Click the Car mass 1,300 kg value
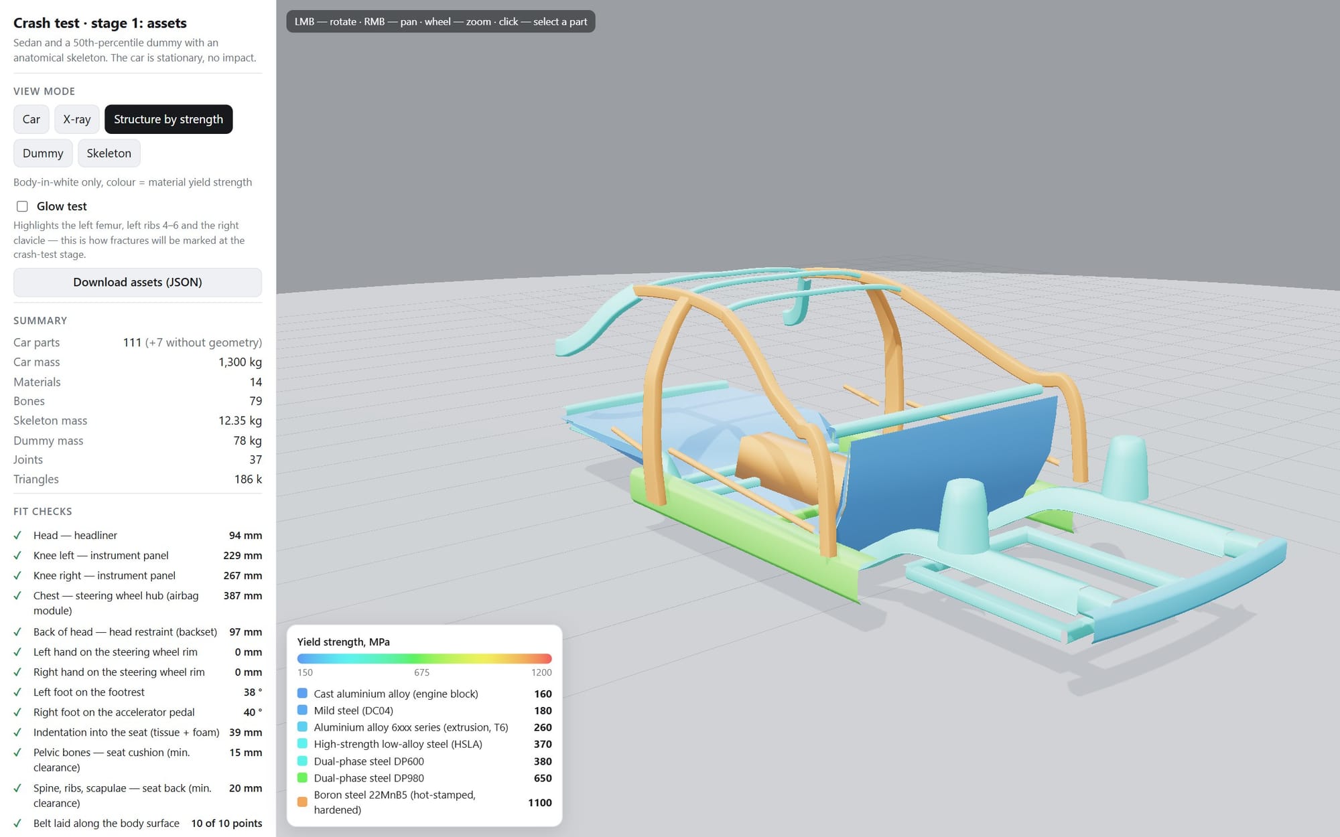 (x=240, y=362)
